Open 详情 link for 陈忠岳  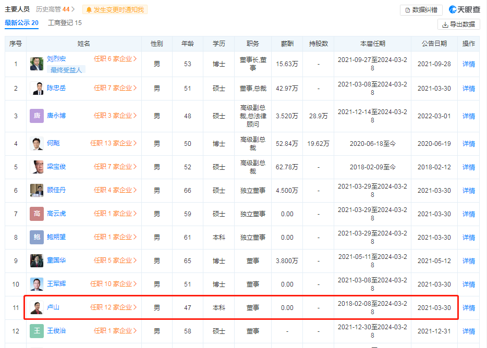pos(469,89)
